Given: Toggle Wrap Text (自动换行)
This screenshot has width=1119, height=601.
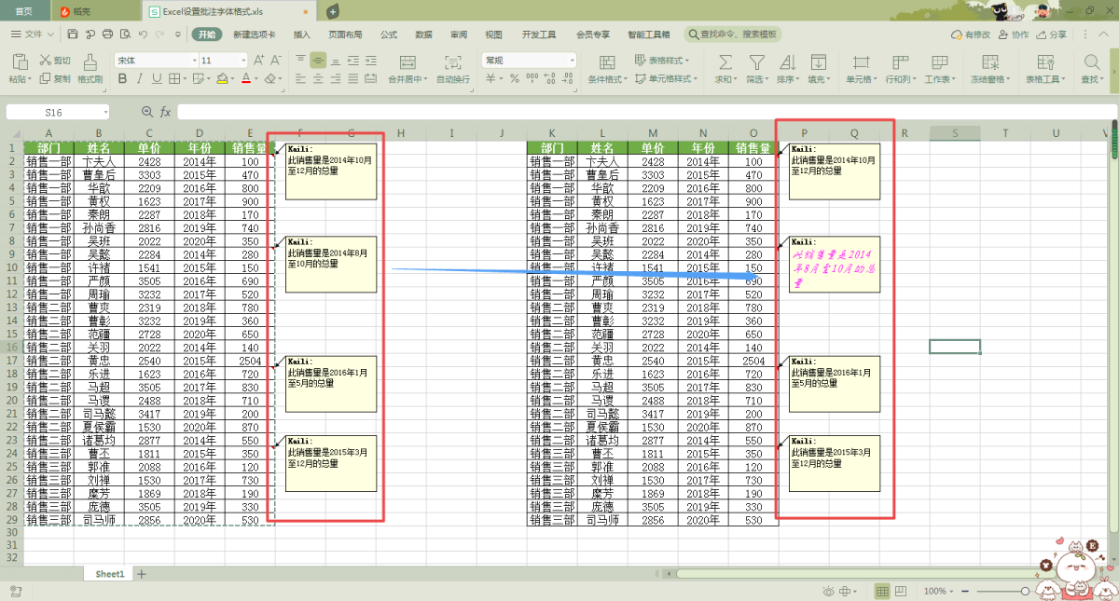Looking at the screenshot, I should [x=453, y=62].
